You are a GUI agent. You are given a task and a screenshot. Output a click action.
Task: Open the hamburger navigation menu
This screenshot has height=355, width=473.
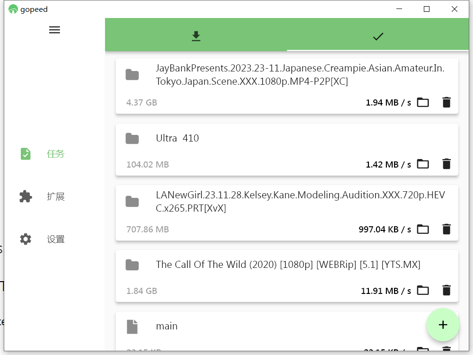(54, 30)
